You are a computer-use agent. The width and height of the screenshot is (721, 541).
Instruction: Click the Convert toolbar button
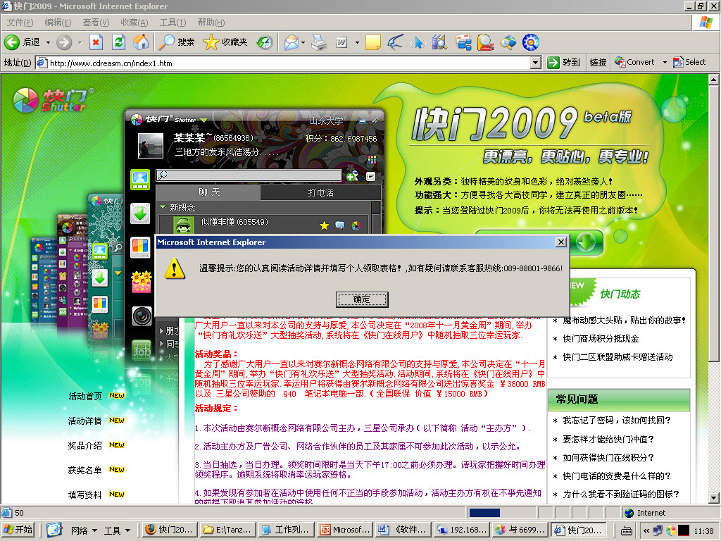634,62
